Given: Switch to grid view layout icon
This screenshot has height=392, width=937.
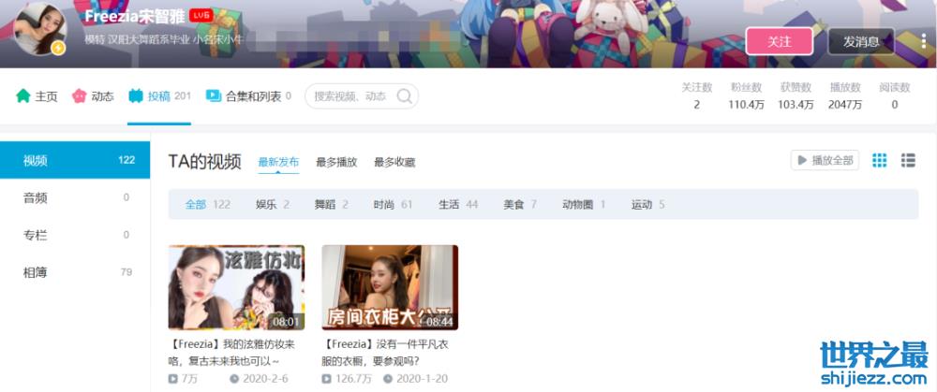Looking at the screenshot, I should coord(879,160).
